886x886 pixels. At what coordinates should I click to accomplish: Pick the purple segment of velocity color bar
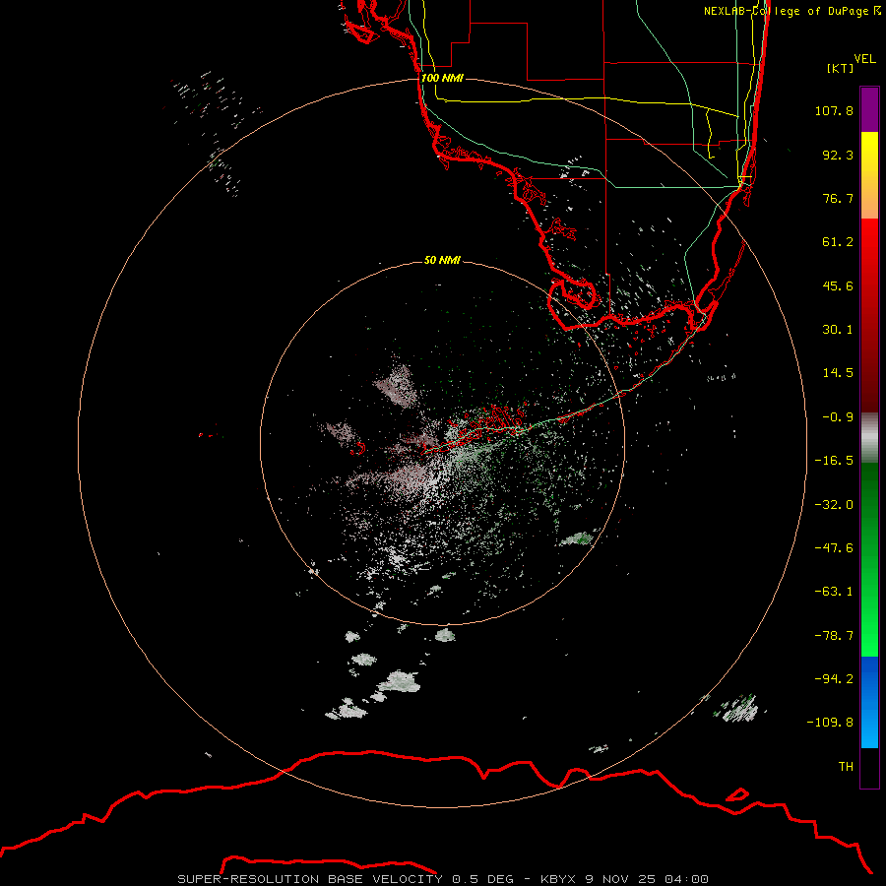[869, 110]
